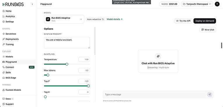Click the browser tab tooltip at top
Image resolution: width=223 pixels, height=107 pixels.
(131, 2)
